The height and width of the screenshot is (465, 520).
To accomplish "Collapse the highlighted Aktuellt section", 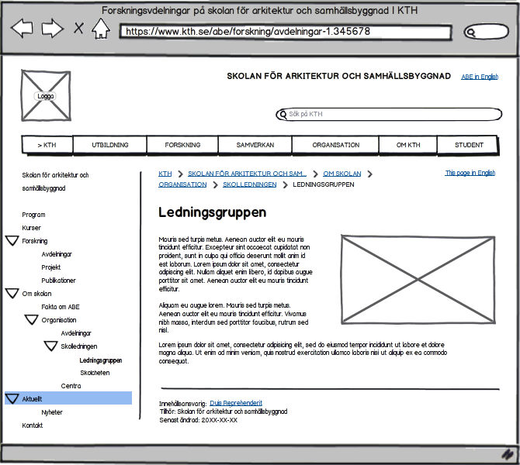I will pos(12,399).
